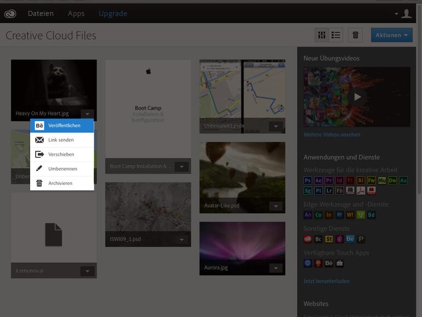Open dropdown arrow for ISWI09_1.psd

click(x=181, y=240)
